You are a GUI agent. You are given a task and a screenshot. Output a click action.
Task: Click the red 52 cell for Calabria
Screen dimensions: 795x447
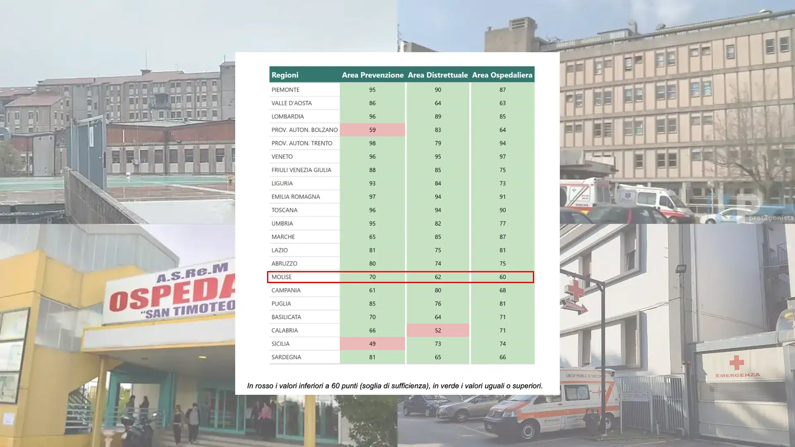click(x=438, y=330)
